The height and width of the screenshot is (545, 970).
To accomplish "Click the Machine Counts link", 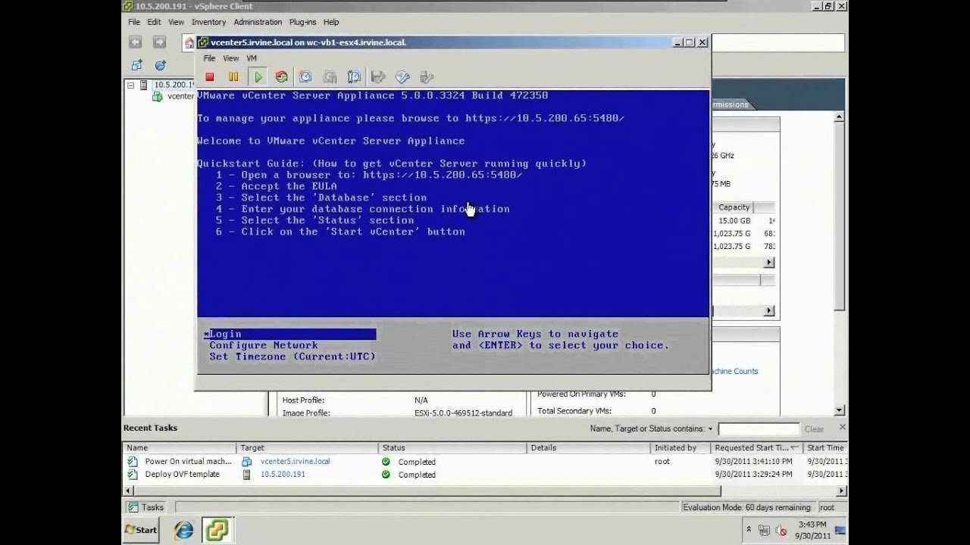I will (734, 371).
